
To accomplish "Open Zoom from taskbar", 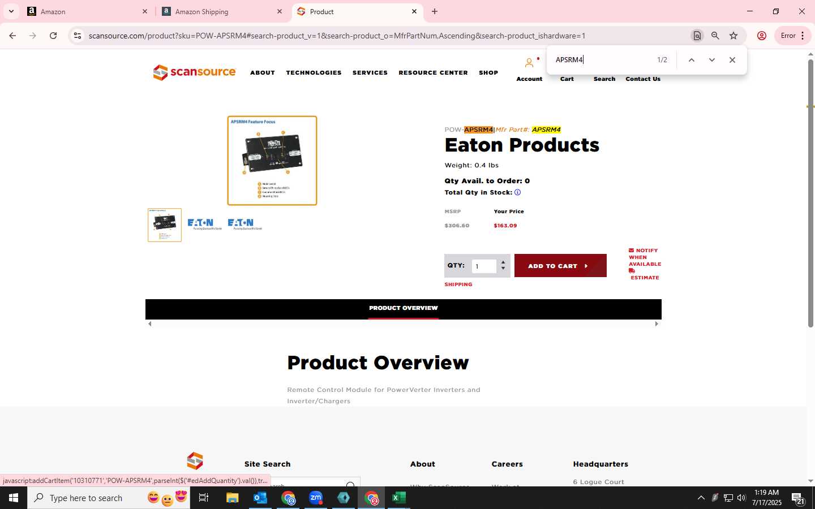I will 316,498.
